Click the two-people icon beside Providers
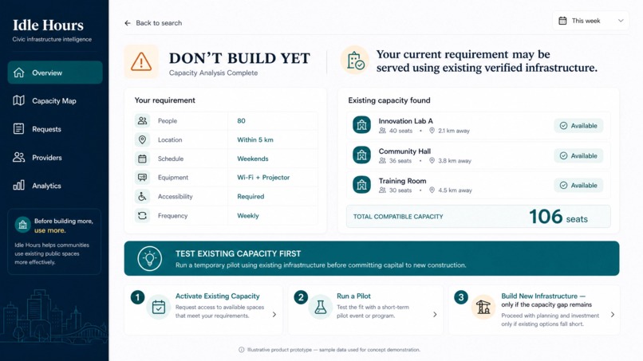Image resolution: width=643 pixels, height=361 pixels. 19,157
